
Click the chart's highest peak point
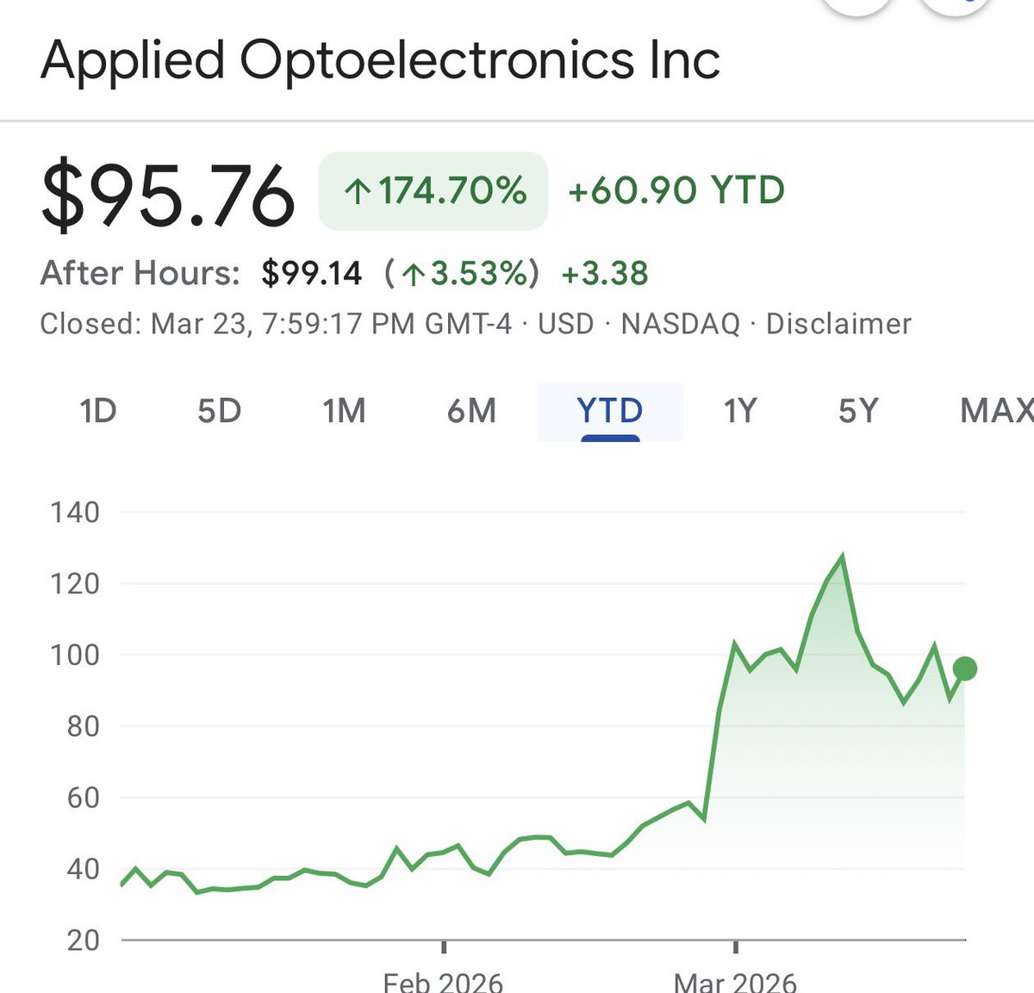click(x=842, y=556)
